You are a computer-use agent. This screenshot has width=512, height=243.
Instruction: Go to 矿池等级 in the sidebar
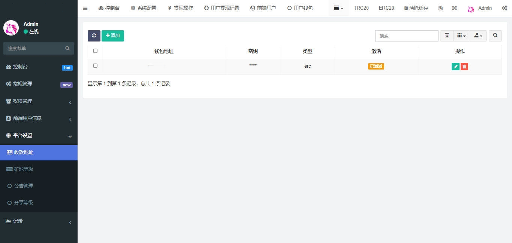[x=24, y=169]
